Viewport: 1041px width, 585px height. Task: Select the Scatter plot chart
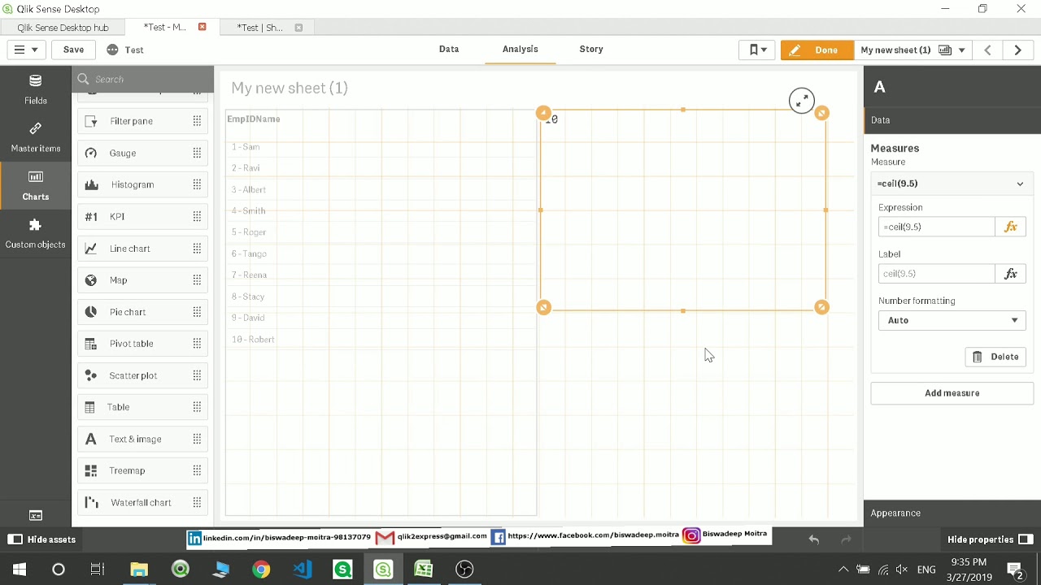(x=142, y=375)
